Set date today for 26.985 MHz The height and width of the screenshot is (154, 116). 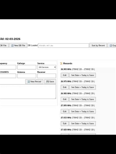pos(82,99)
